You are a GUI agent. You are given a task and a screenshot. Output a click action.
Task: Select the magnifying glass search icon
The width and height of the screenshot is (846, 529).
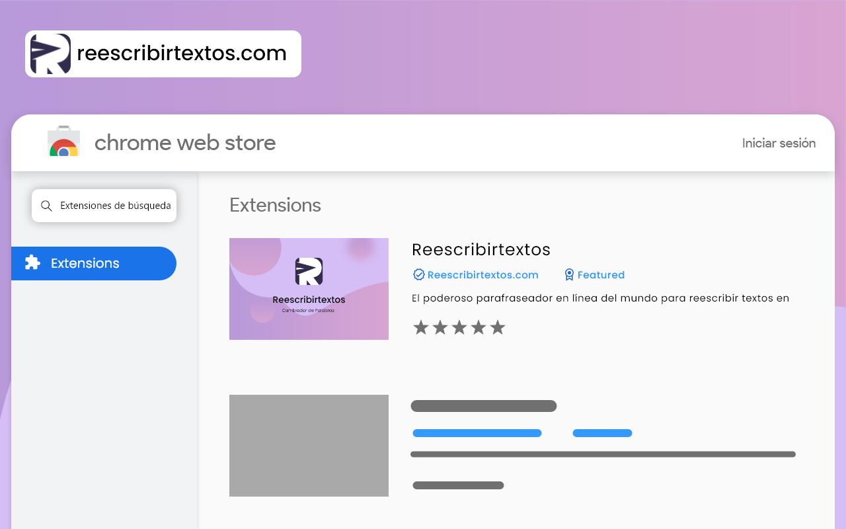click(46, 206)
